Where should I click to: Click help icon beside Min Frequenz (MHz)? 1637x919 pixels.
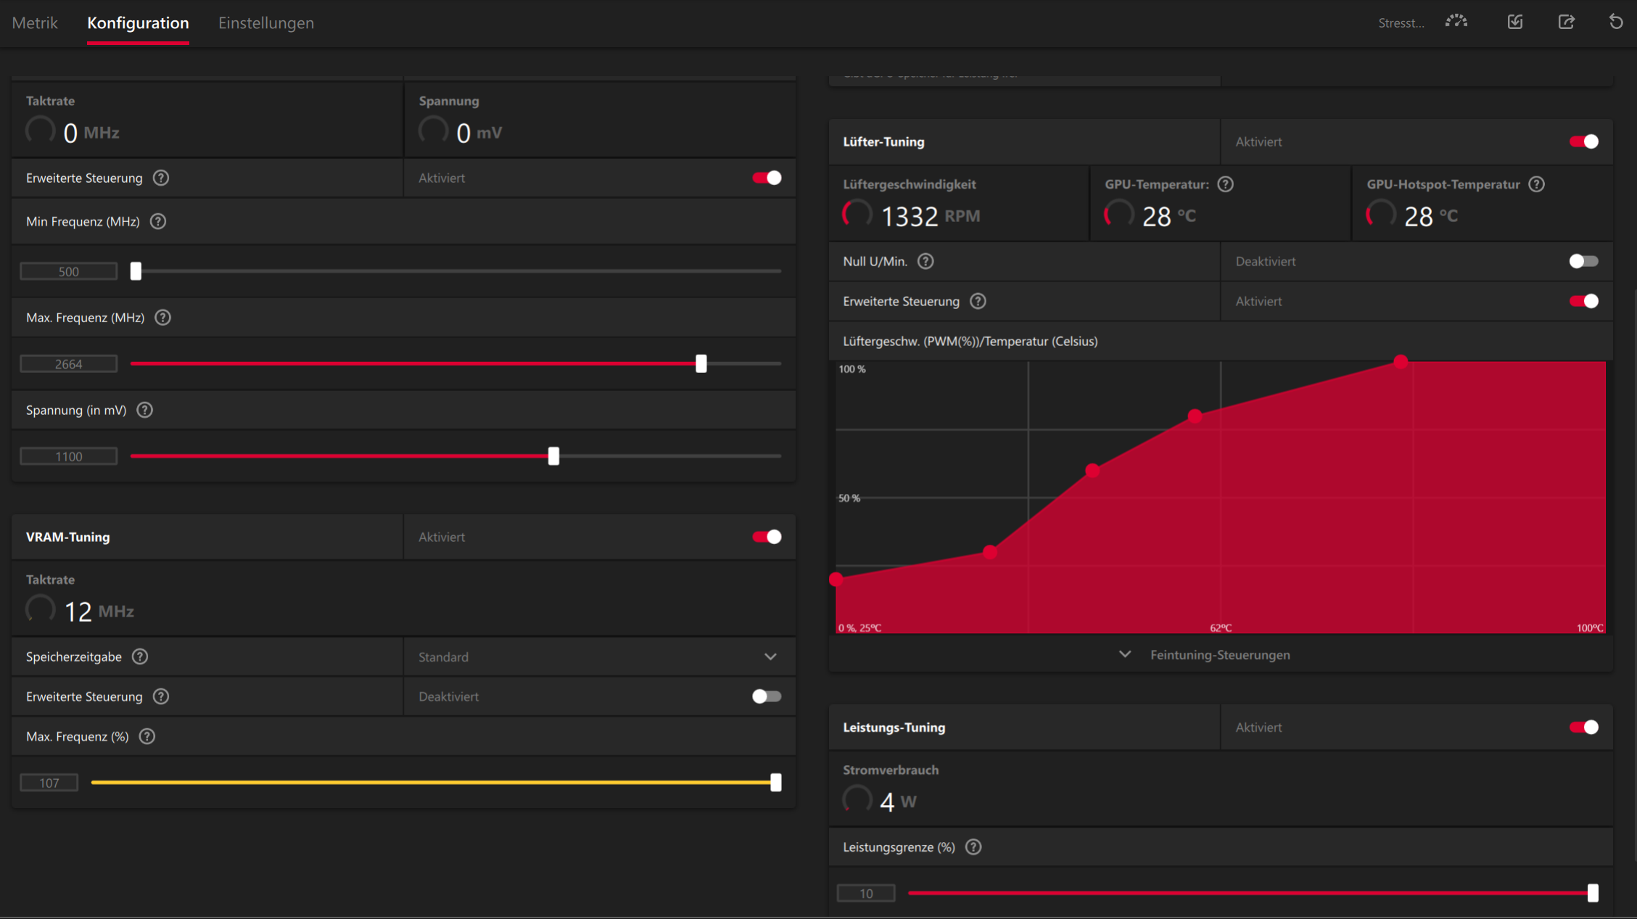(x=158, y=221)
